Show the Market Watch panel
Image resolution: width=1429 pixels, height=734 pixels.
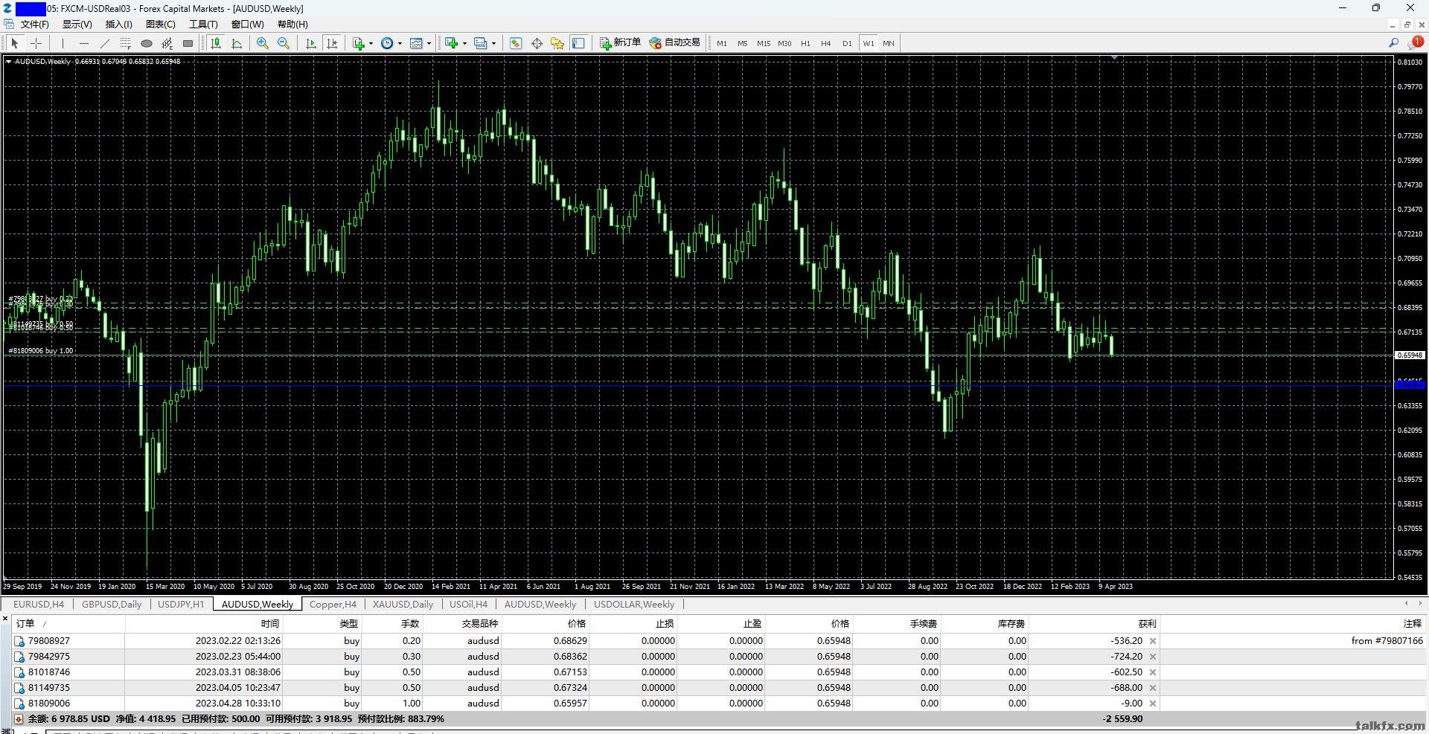coord(516,43)
